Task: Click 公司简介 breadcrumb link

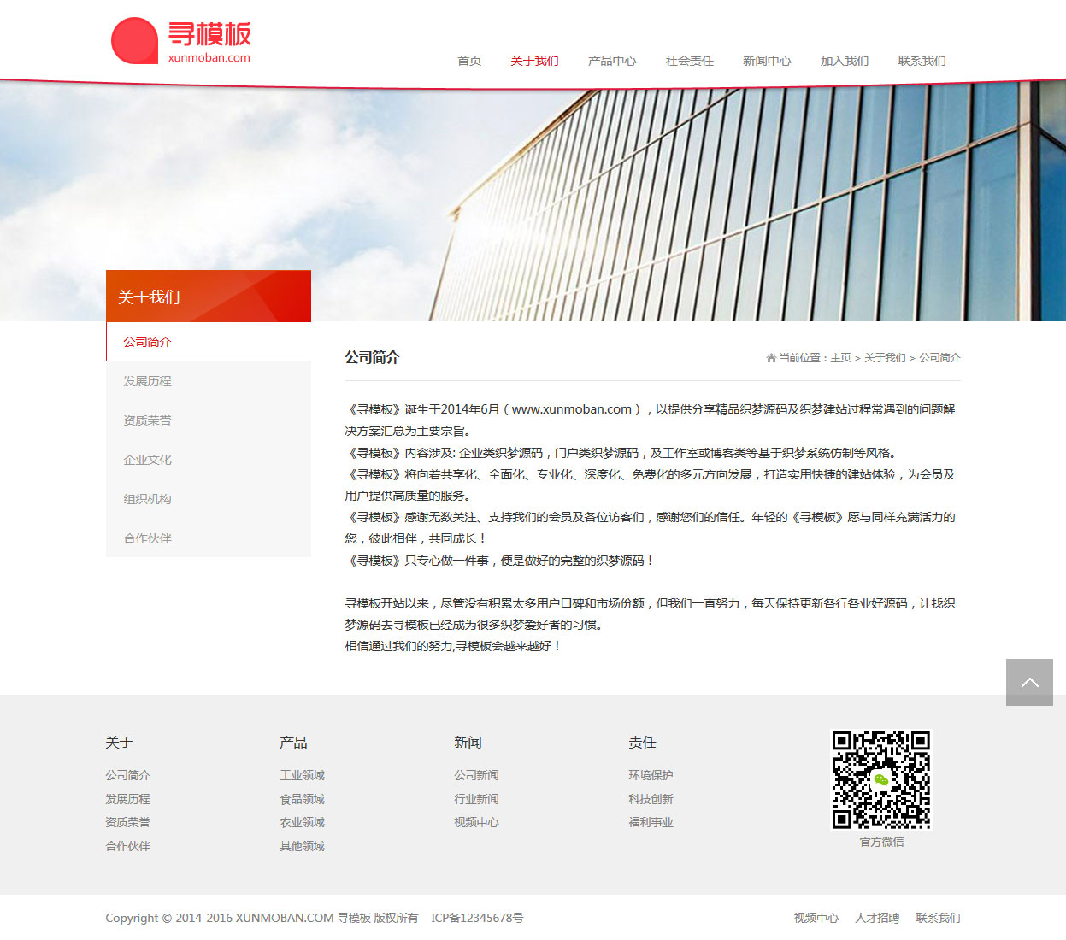Action: (x=939, y=358)
